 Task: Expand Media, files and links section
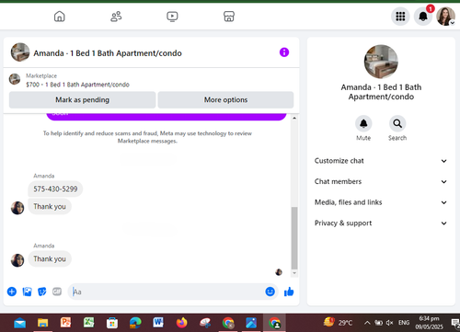[381, 202]
